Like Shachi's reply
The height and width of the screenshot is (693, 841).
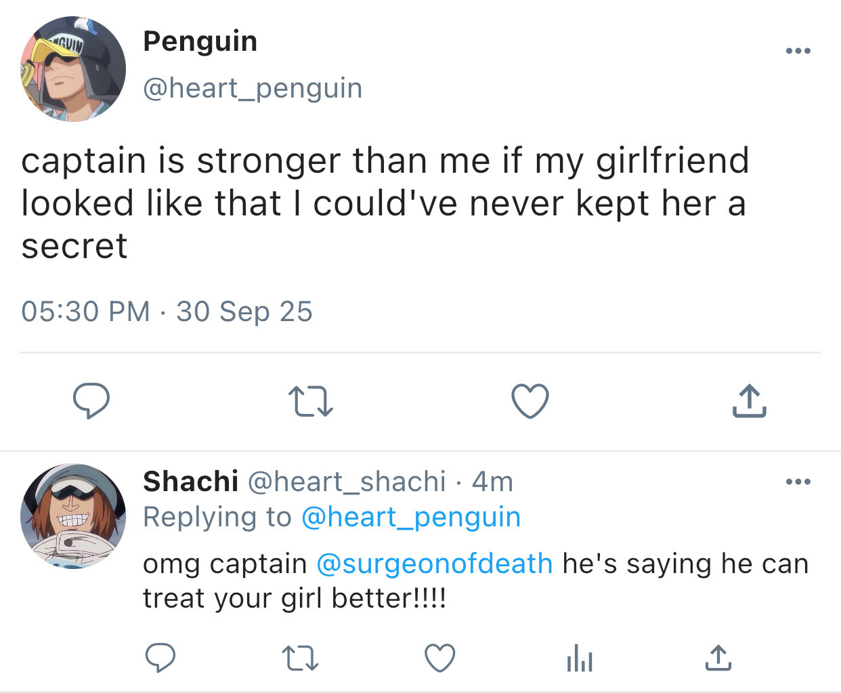point(439,658)
